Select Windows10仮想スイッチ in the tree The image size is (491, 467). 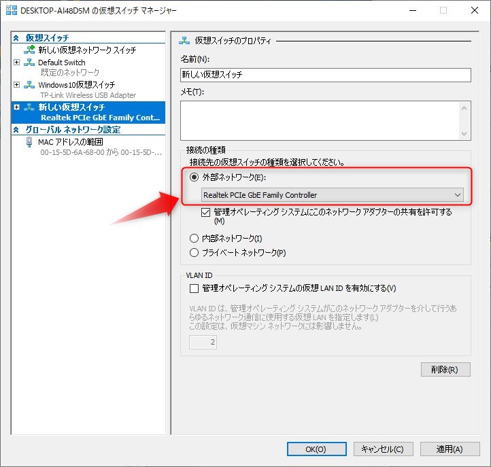tap(77, 85)
